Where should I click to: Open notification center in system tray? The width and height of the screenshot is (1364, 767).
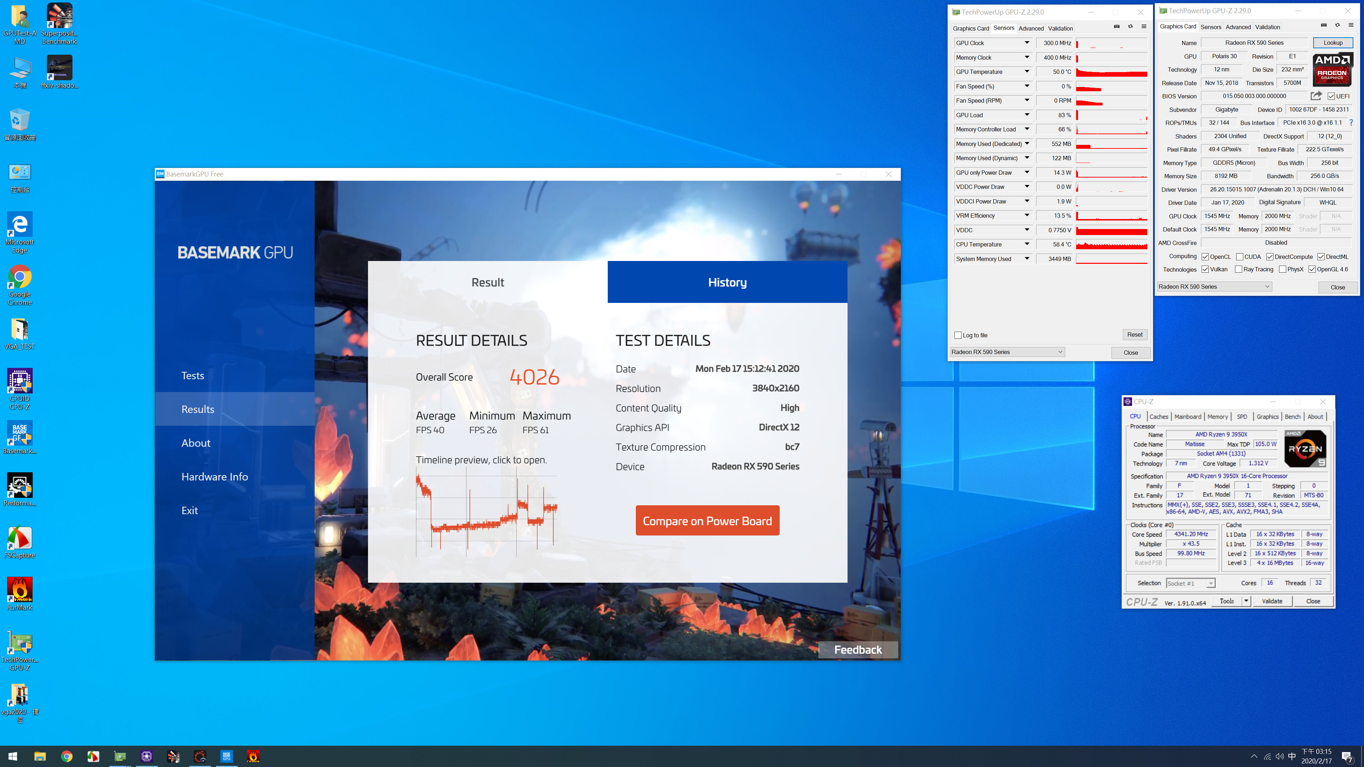click(x=1347, y=756)
